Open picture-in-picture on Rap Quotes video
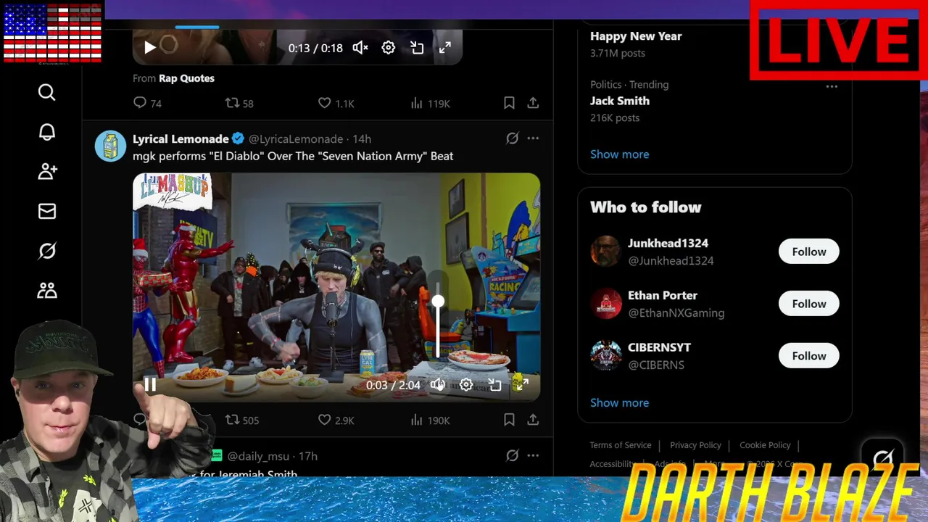This screenshot has width=928, height=522. point(417,48)
